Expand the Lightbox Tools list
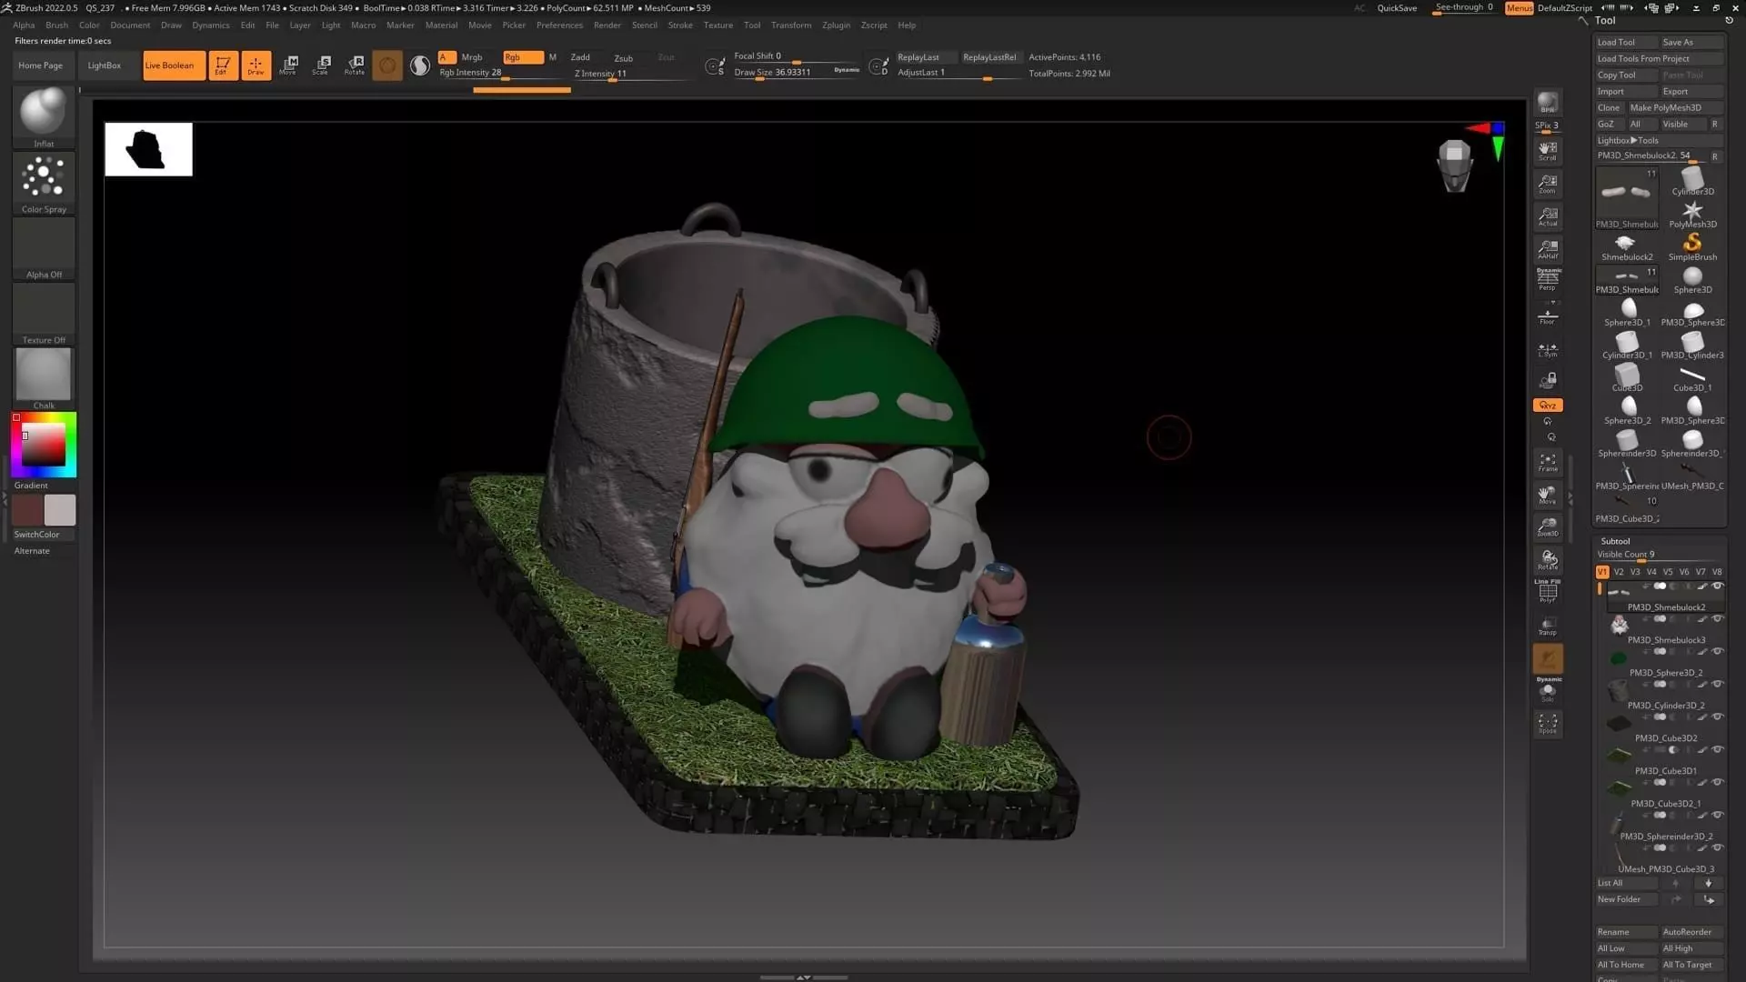1746x982 pixels. click(1628, 140)
